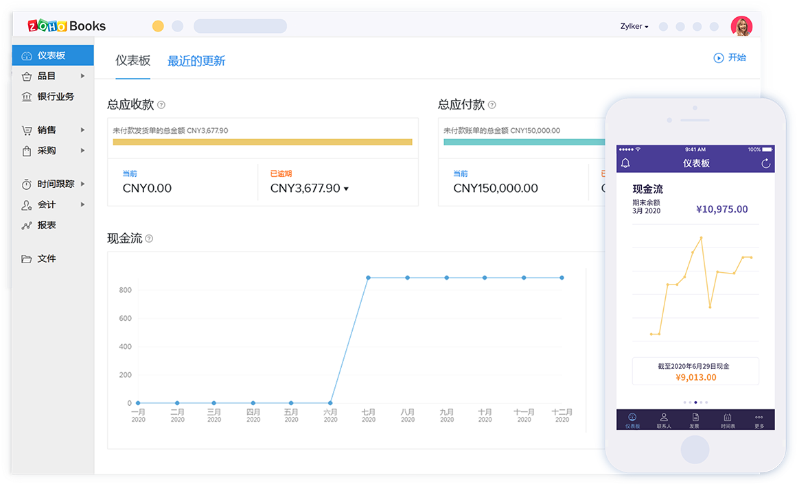Open the user profile avatar

741,27
